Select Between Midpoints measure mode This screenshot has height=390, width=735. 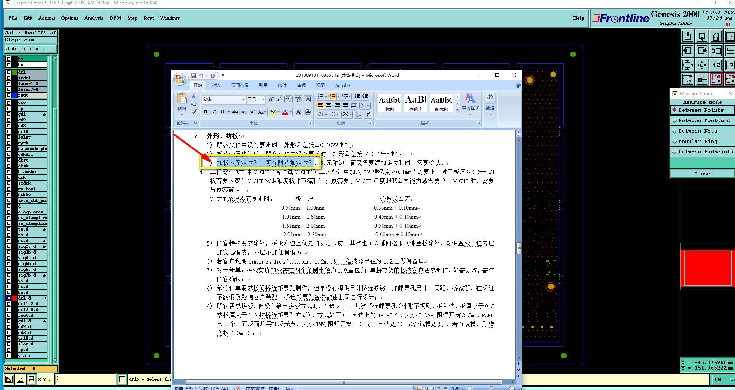pos(702,152)
